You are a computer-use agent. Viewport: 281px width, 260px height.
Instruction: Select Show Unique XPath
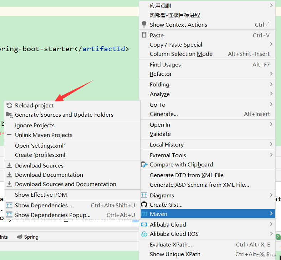pyautogui.click(x=207, y=254)
